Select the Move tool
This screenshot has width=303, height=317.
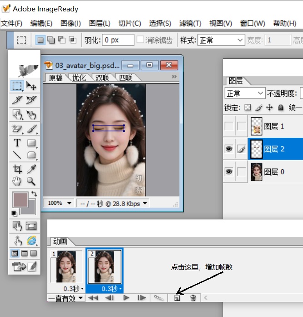pyautogui.click(x=31, y=85)
